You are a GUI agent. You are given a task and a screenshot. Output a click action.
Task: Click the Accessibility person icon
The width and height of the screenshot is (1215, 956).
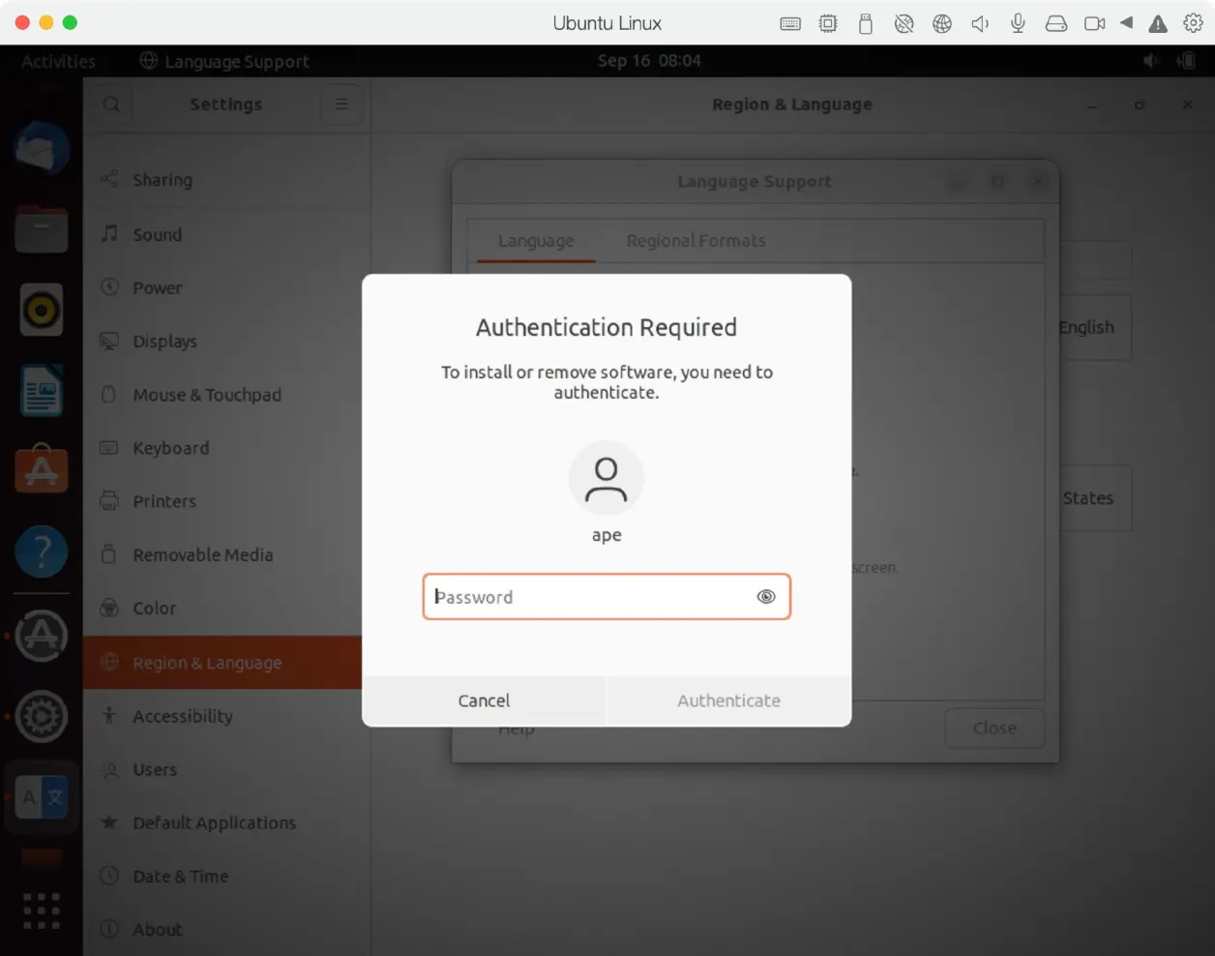point(109,715)
